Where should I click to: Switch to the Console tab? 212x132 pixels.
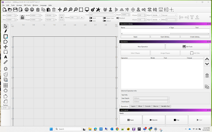point(148,106)
